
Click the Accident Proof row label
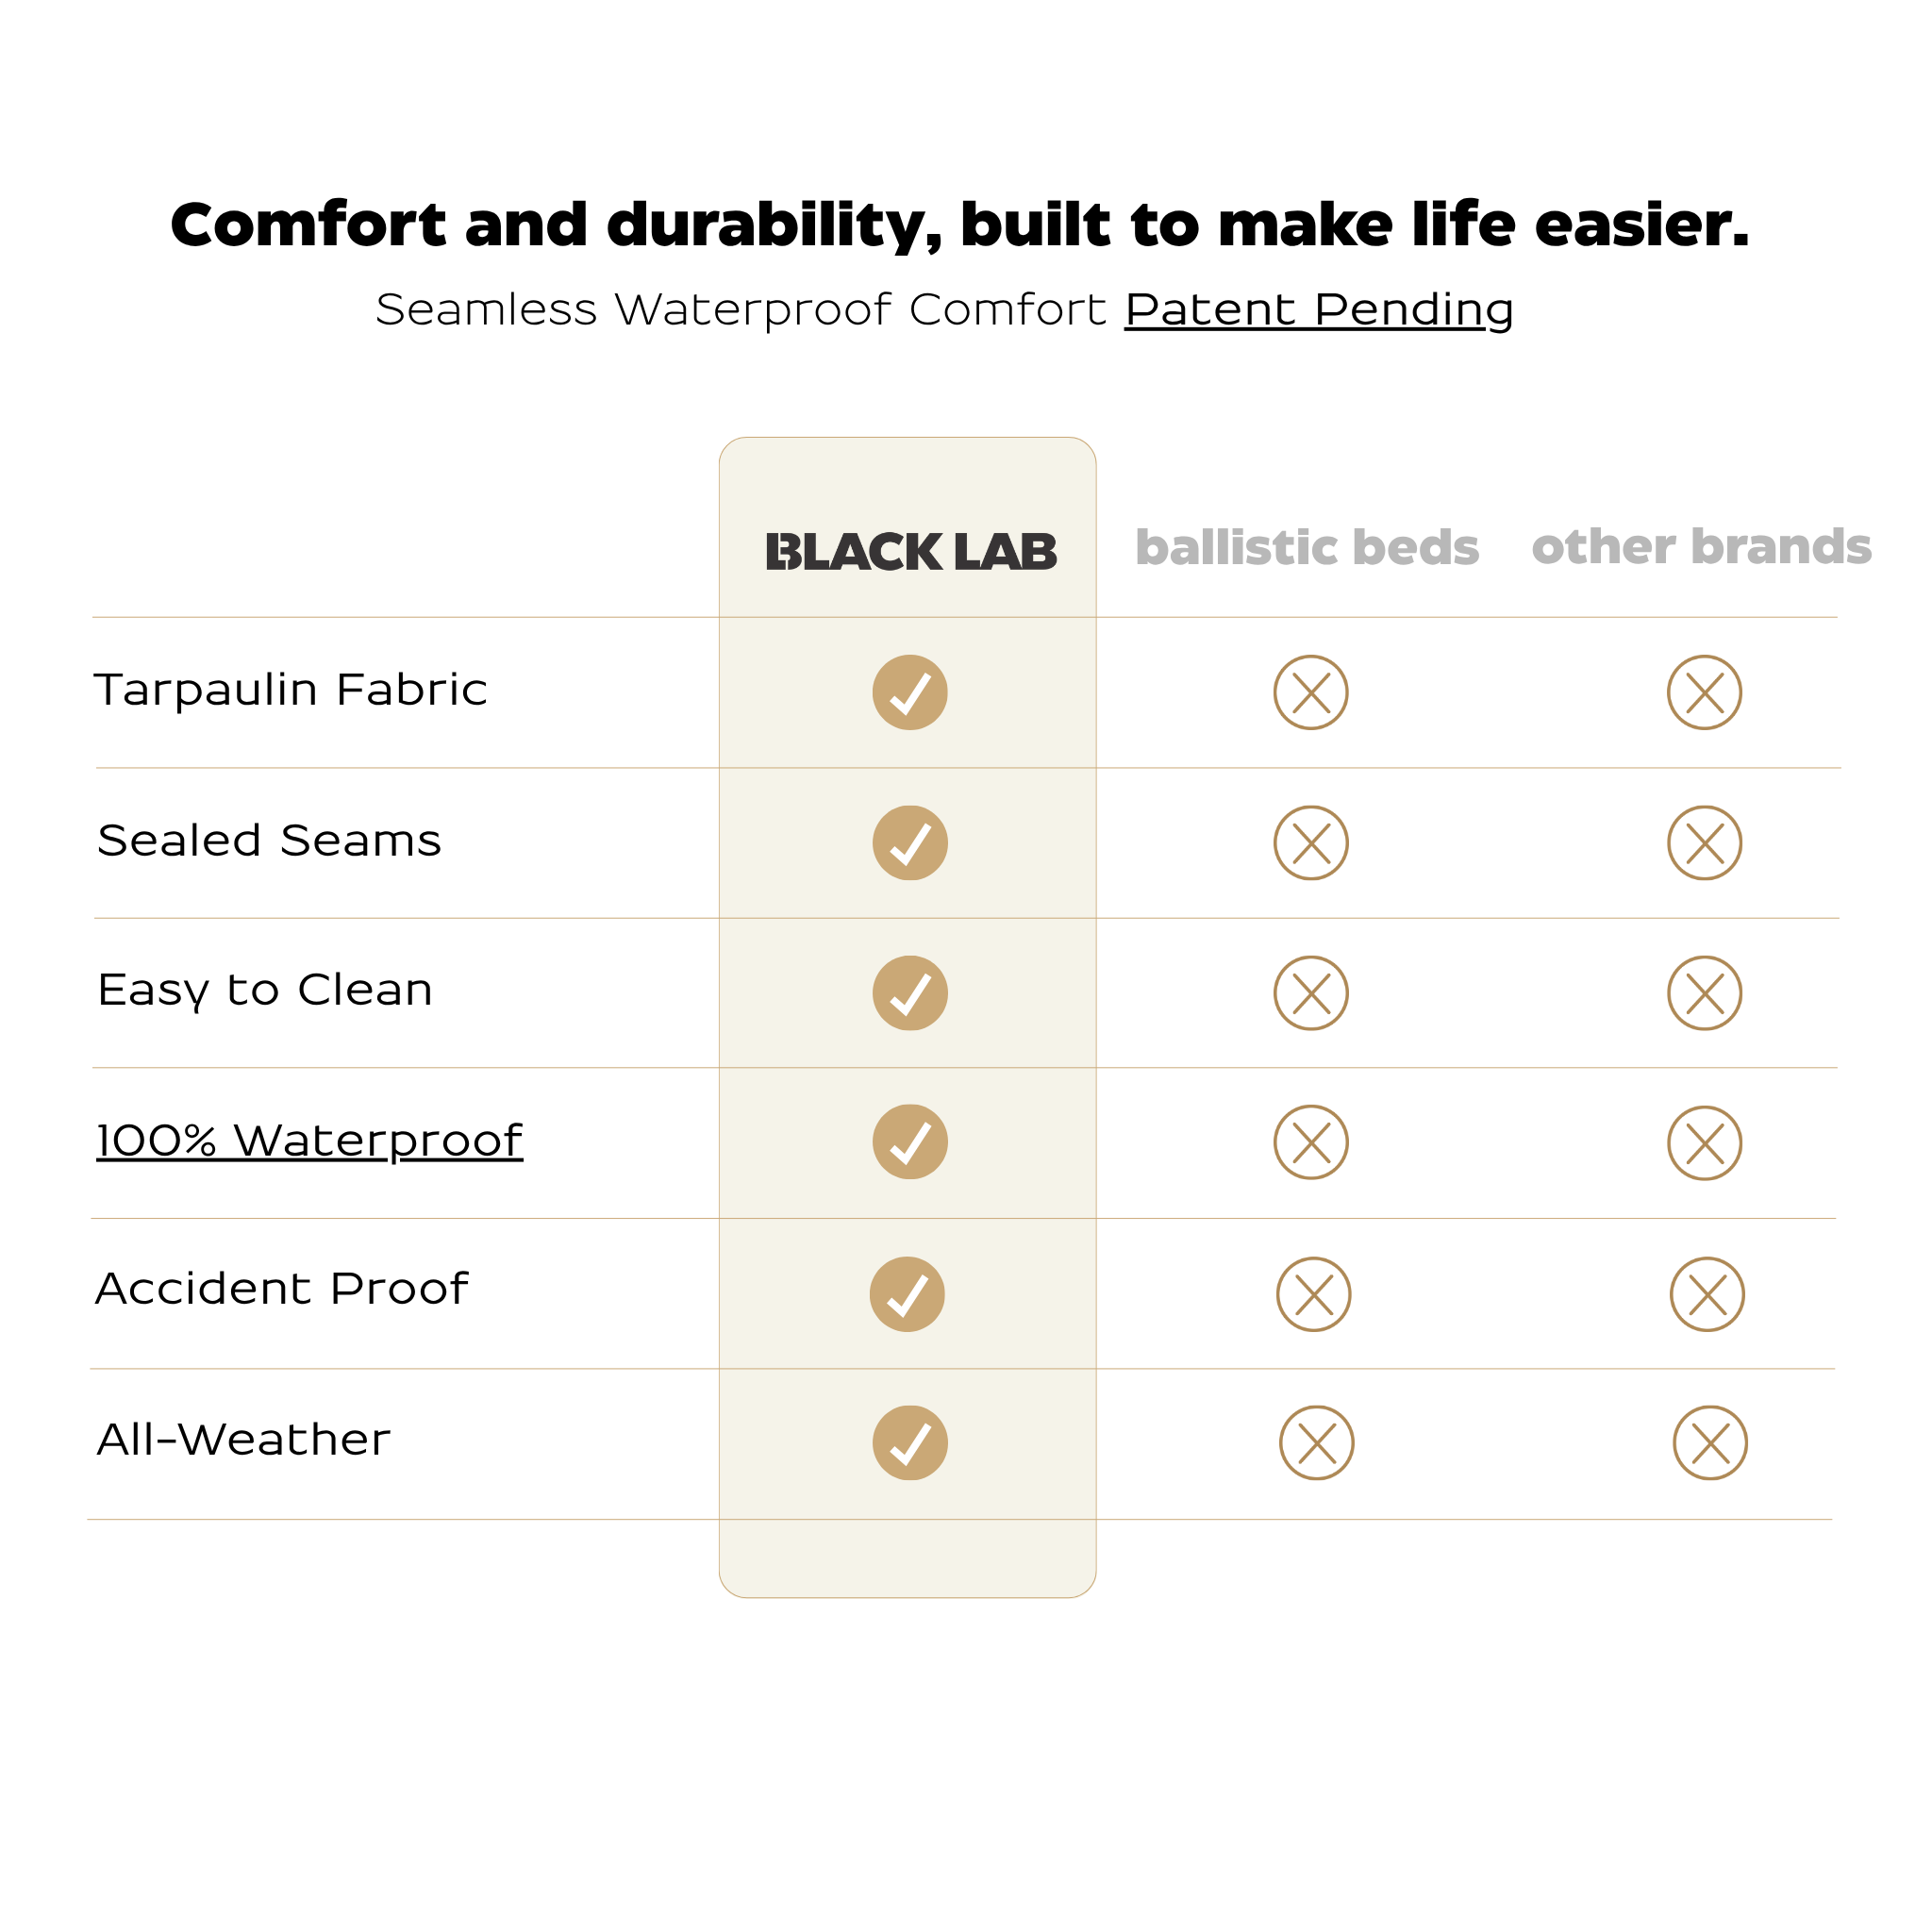[282, 1289]
